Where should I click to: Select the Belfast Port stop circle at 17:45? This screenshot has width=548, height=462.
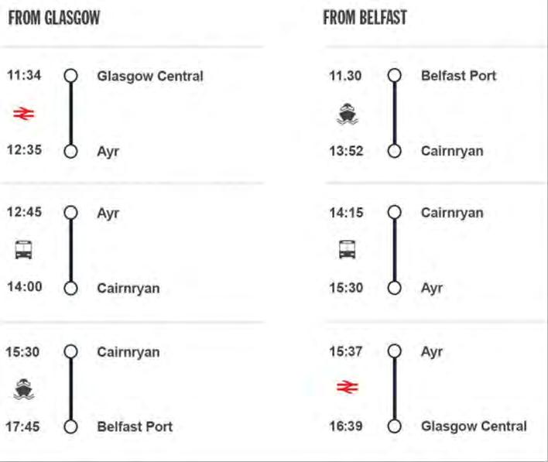(70, 426)
